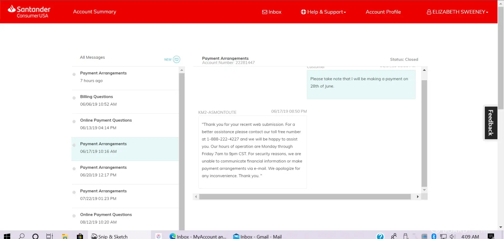
Task: Open the ELIZABETH SWEENEY user menu
Action: (457, 12)
